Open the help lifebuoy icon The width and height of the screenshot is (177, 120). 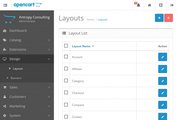point(161,5)
